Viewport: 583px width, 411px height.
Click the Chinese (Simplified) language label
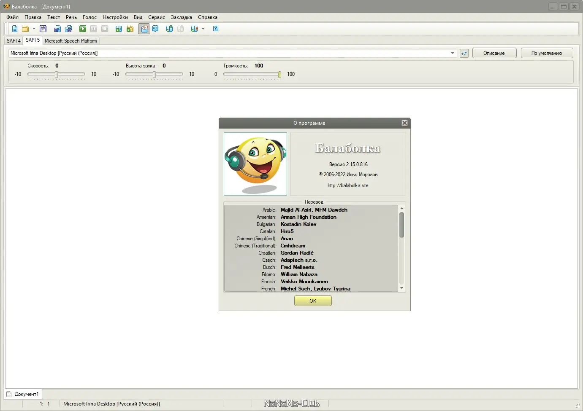coord(256,239)
